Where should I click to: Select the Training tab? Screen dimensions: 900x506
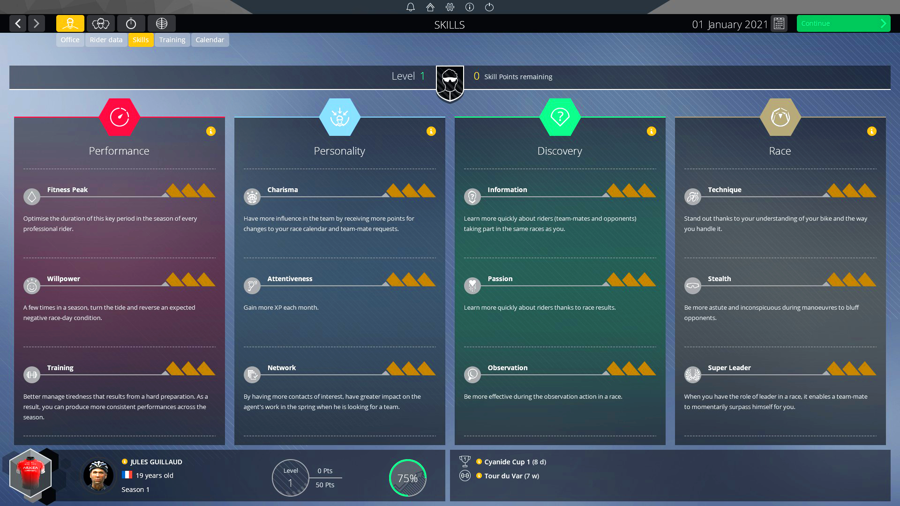click(x=172, y=39)
